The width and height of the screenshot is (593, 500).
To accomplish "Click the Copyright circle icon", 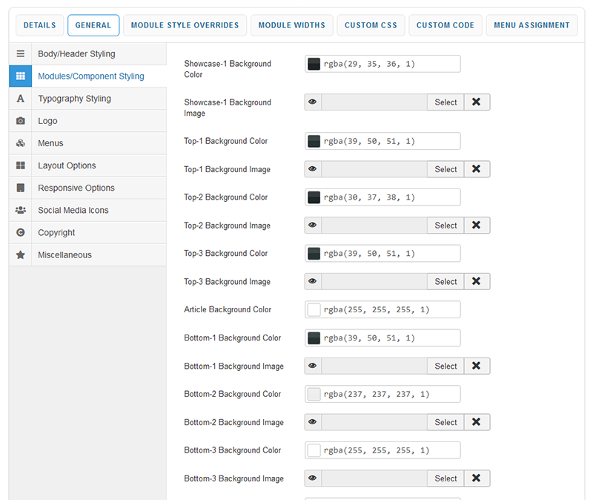I will tap(21, 232).
